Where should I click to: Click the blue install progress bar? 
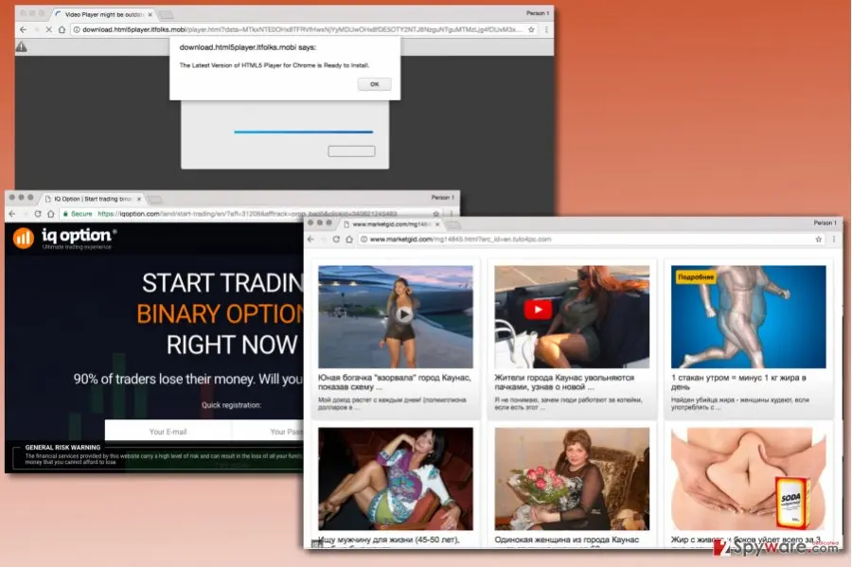click(x=303, y=132)
